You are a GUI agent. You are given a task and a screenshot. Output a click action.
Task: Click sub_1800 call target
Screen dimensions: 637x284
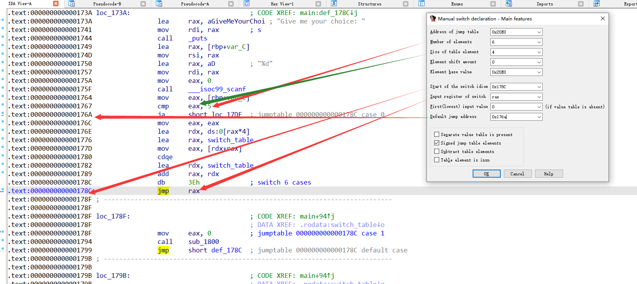204,242
